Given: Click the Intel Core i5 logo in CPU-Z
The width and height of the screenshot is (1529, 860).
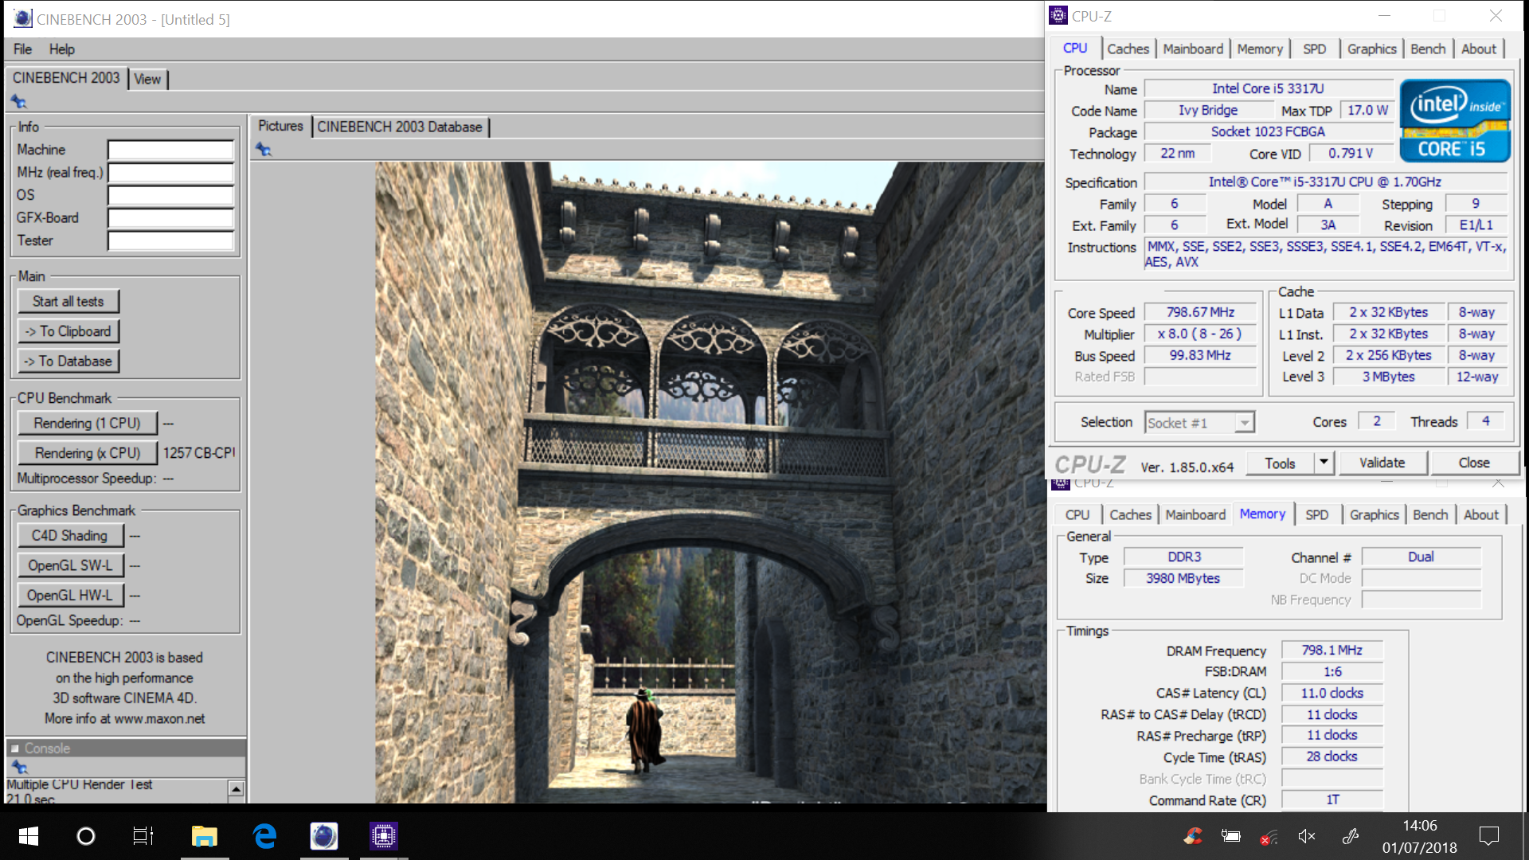Looking at the screenshot, I should click(x=1455, y=121).
